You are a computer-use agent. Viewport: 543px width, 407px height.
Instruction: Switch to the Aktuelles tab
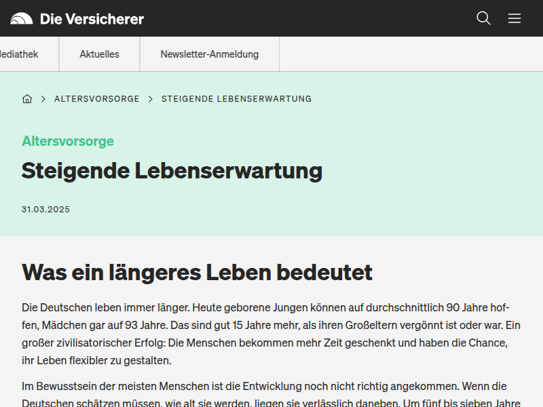(x=99, y=54)
